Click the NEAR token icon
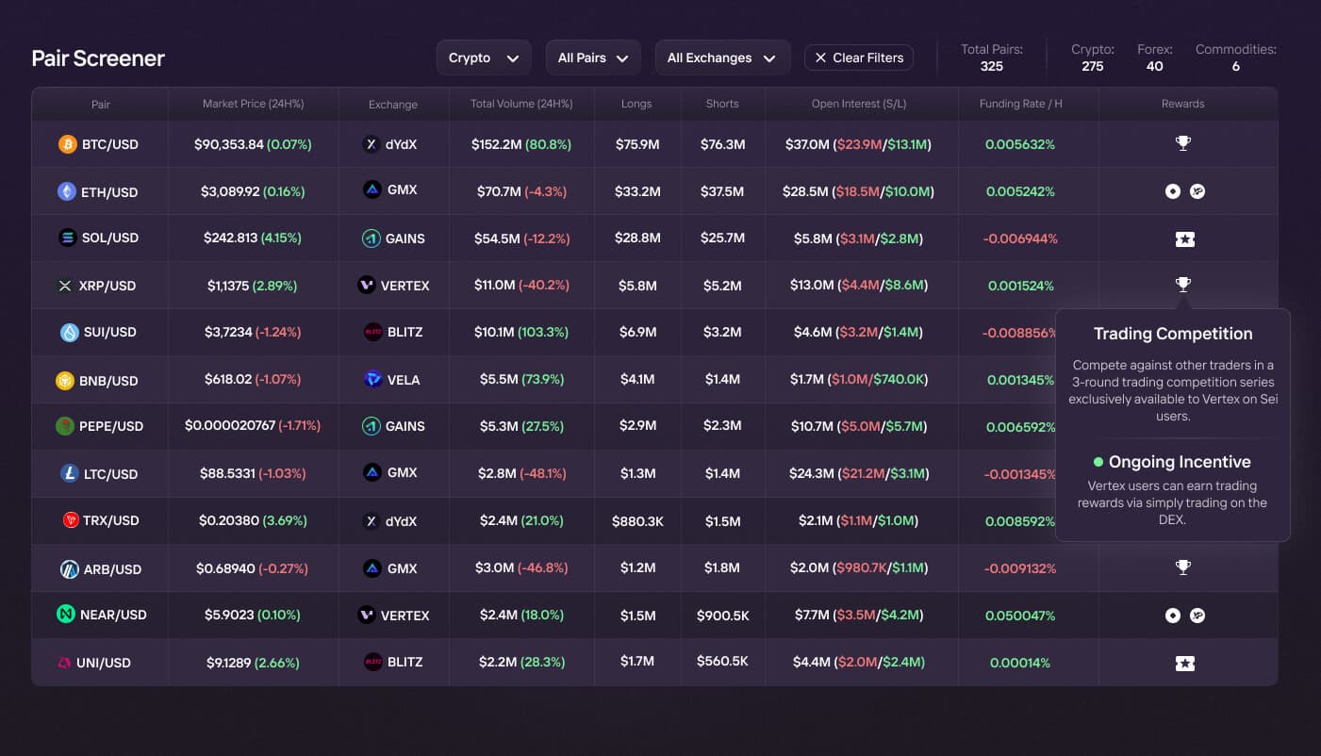This screenshot has height=756, width=1321. [x=65, y=615]
